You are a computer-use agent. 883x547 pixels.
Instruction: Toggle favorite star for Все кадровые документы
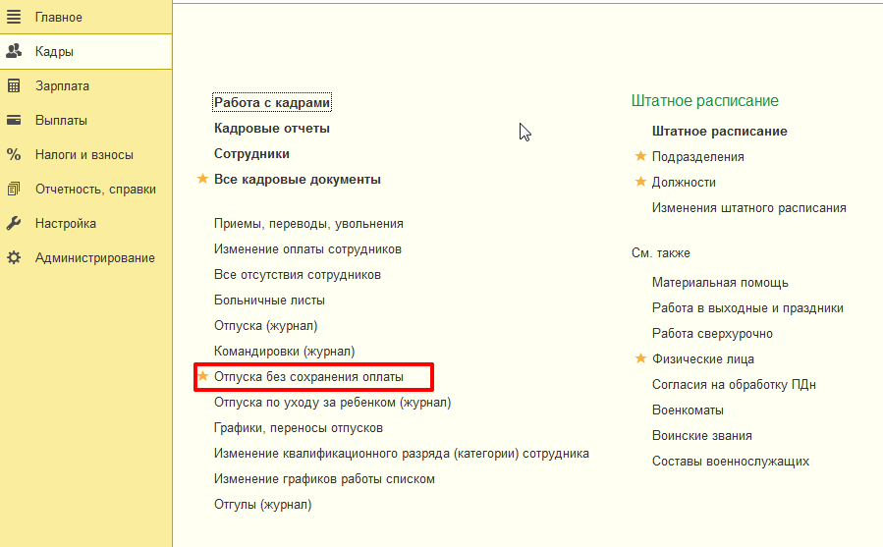click(203, 179)
